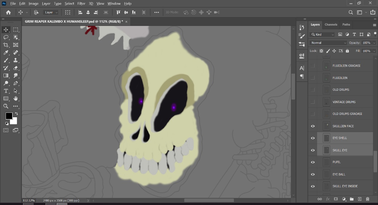Select the Spot Healing Brush tool

pyautogui.click(x=16, y=52)
